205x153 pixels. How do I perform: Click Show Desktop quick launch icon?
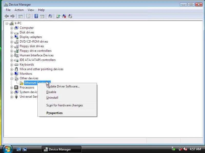coord(18,149)
